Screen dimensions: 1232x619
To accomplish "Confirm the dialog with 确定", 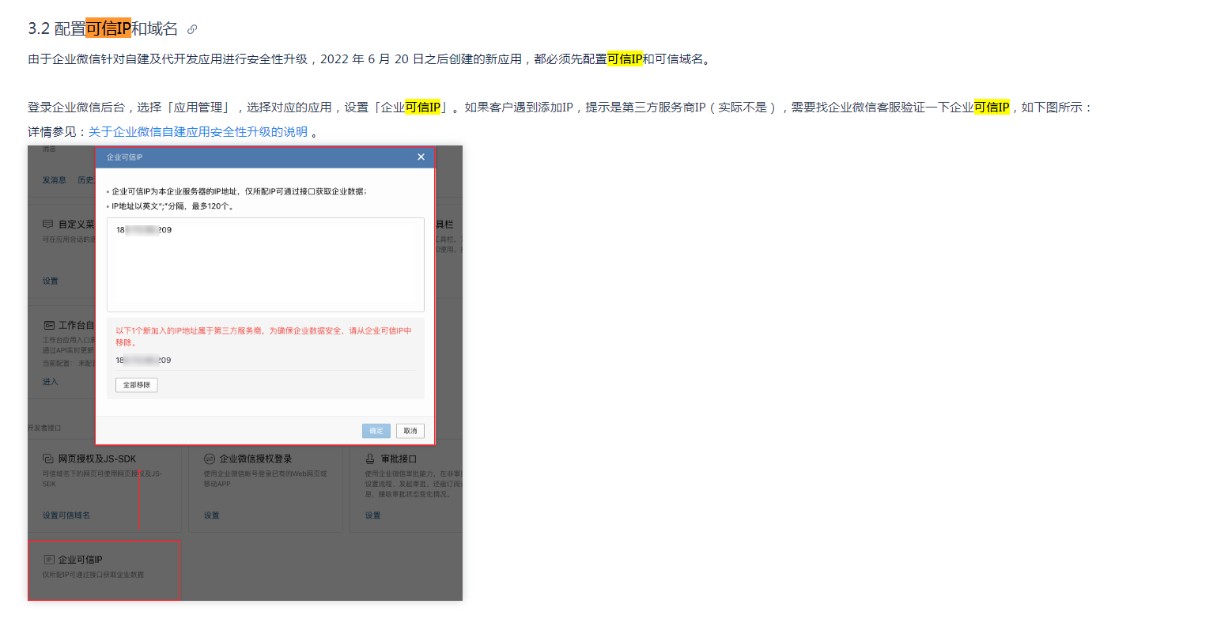I will point(376,431).
